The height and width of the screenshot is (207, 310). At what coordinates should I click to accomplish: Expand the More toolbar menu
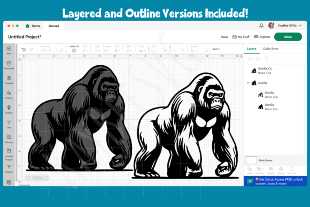216,49
